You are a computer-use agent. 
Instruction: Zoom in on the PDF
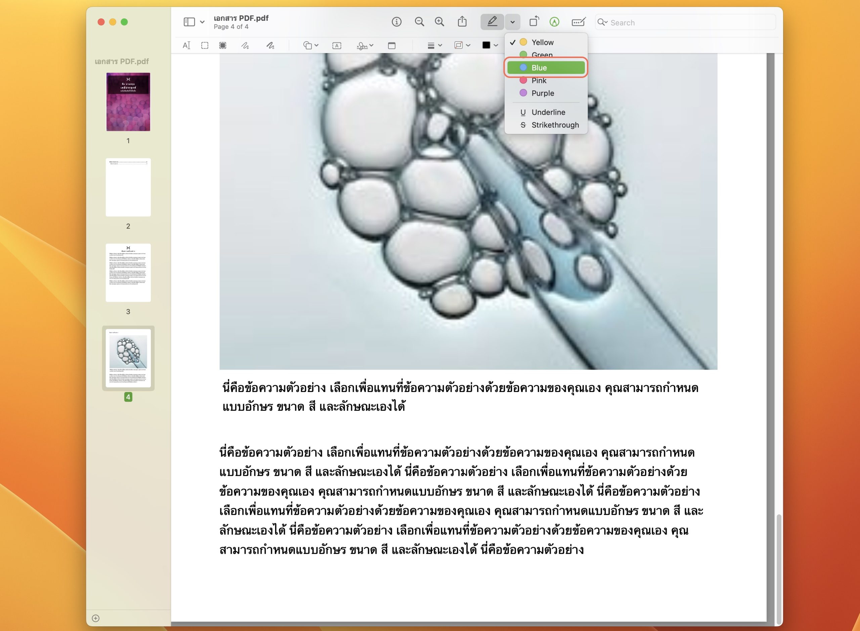439,22
